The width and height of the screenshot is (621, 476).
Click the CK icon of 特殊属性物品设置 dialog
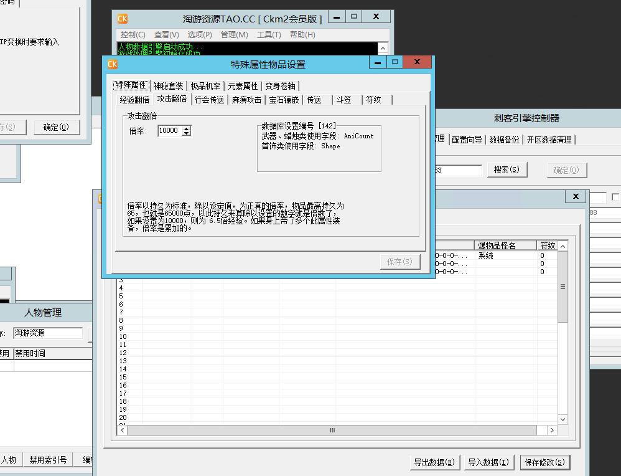click(113, 64)
